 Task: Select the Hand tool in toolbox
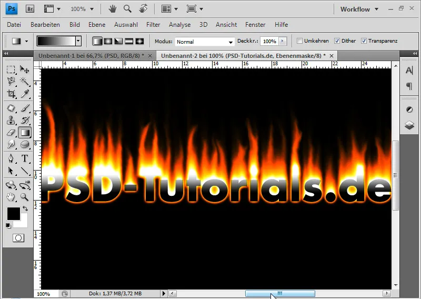(x=11, y=197)
